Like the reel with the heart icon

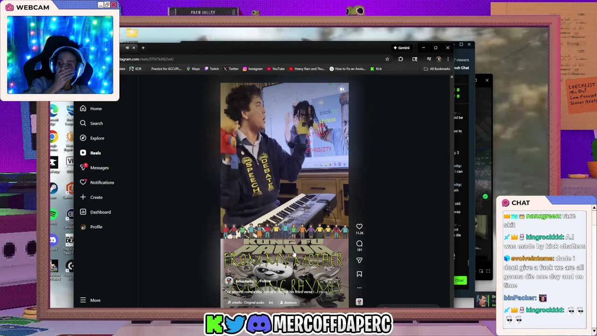pyautogui.click(x=359, y=226)
